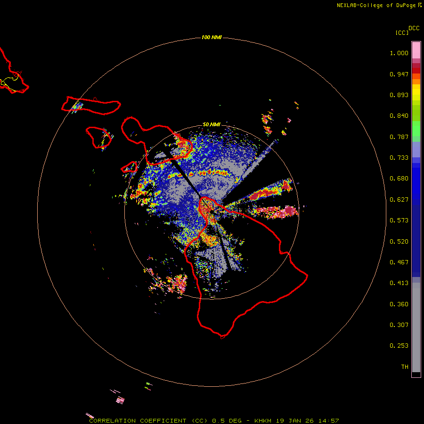Click the gray low-value segment of color bar

[x=416, y=327]
